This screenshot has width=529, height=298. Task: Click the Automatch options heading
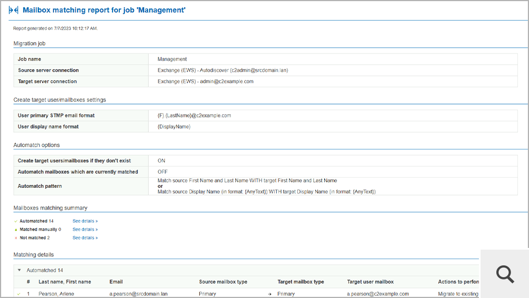point(37,145)
